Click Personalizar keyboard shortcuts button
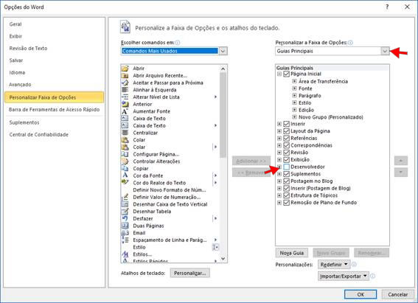This screenshot has height=303, width=418. tap(189, 274)
